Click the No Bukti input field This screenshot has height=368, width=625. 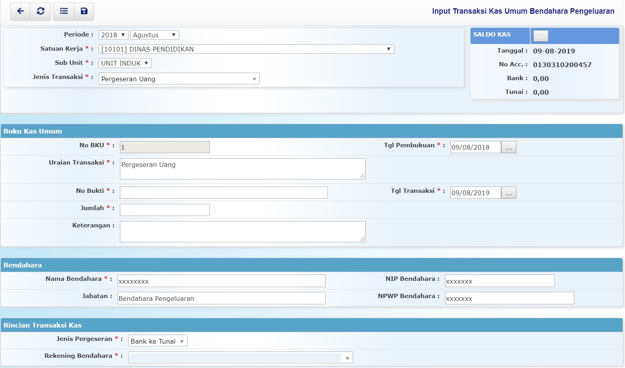click(x=223, y=193)
